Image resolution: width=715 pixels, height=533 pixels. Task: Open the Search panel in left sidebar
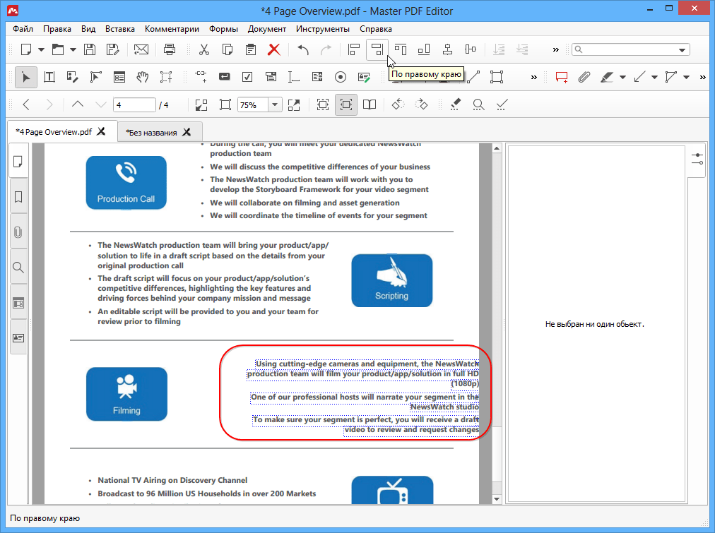pos(18,268)
